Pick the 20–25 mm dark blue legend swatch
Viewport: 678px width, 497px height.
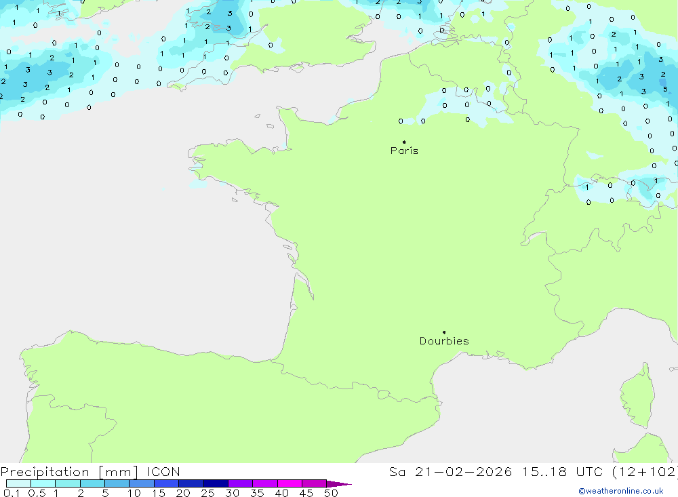coord(191,483)
